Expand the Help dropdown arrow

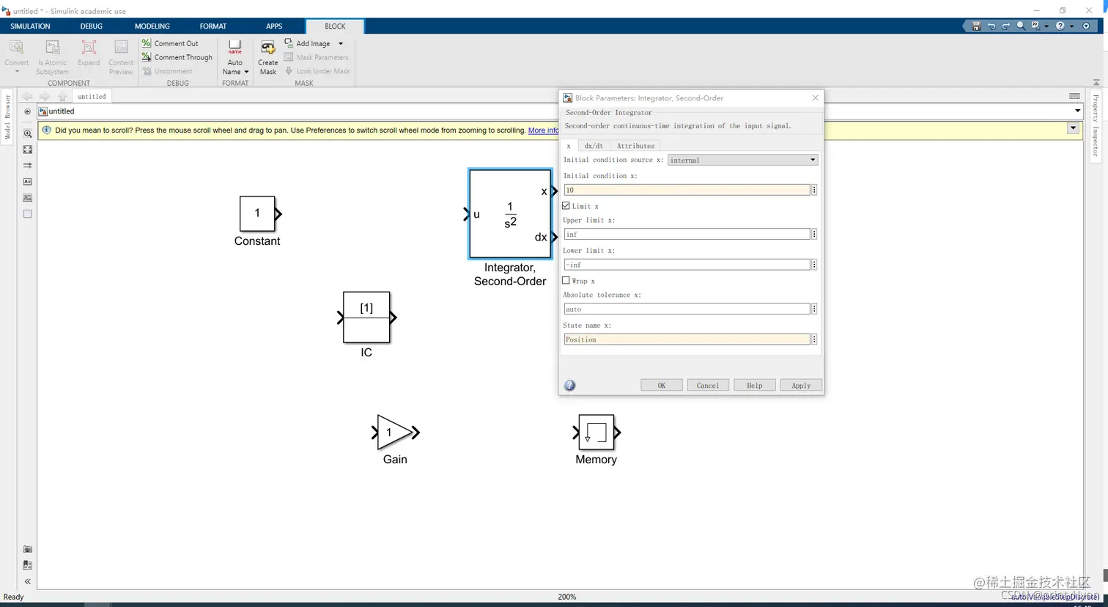click(1071, 26)
